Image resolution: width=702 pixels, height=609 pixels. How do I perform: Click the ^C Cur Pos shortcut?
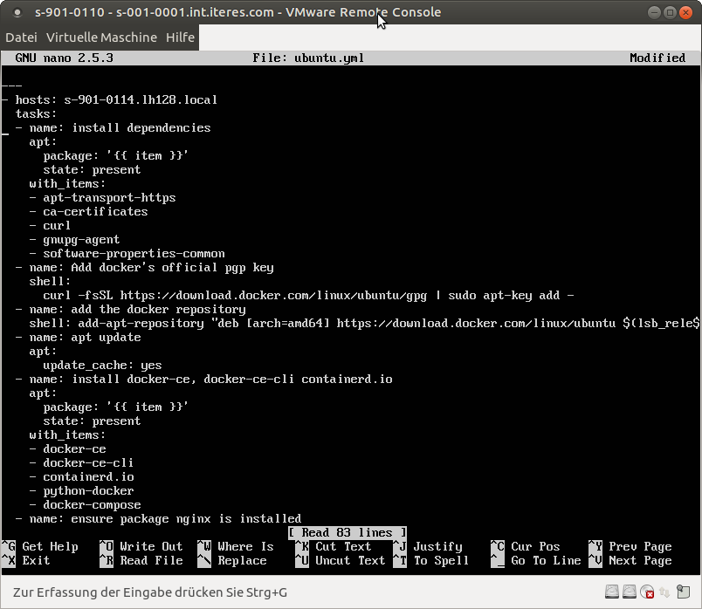point(525,546)
